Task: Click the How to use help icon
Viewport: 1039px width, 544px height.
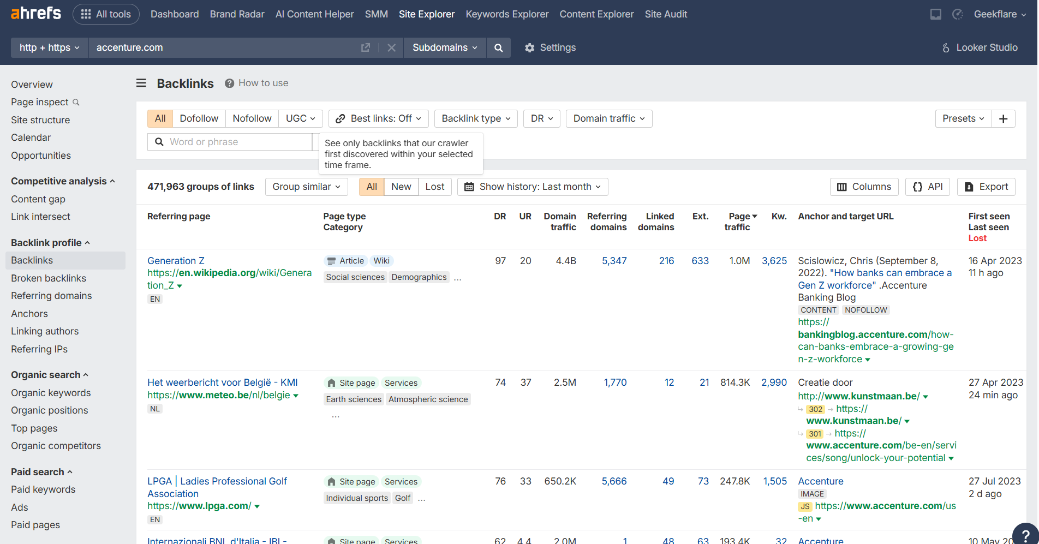Action: 230,83
